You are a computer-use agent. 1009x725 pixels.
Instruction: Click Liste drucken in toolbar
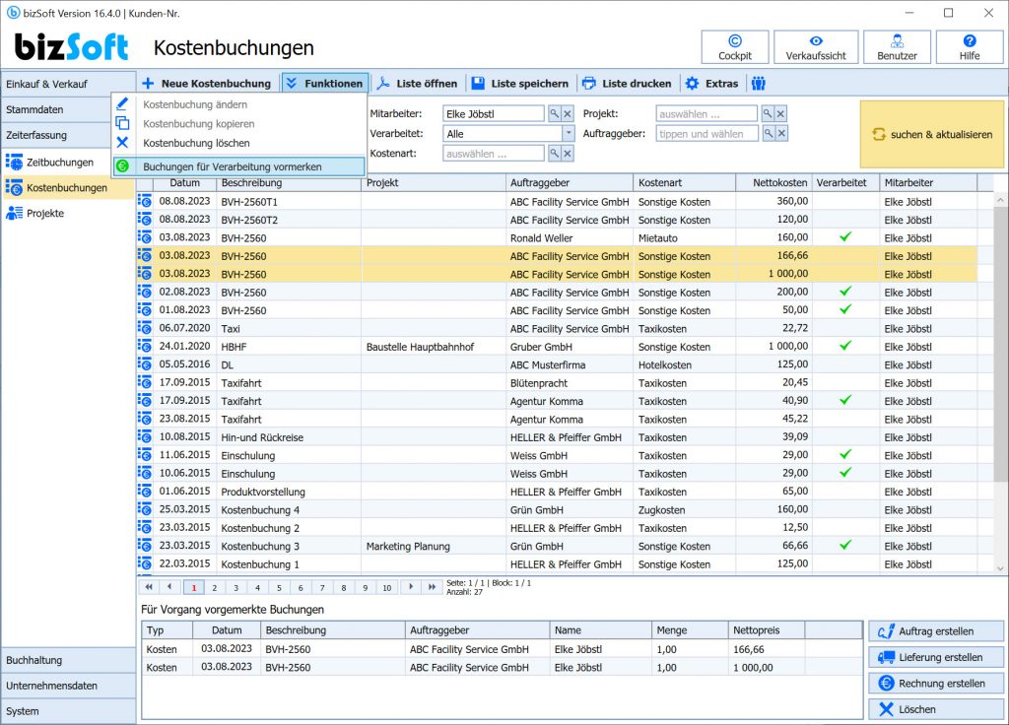click(x=627, y=84)
